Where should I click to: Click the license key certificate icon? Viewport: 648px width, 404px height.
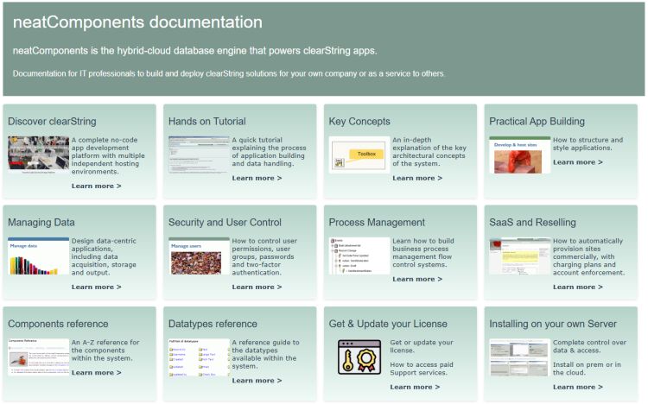pyautogui.click(x=359, y=357)
